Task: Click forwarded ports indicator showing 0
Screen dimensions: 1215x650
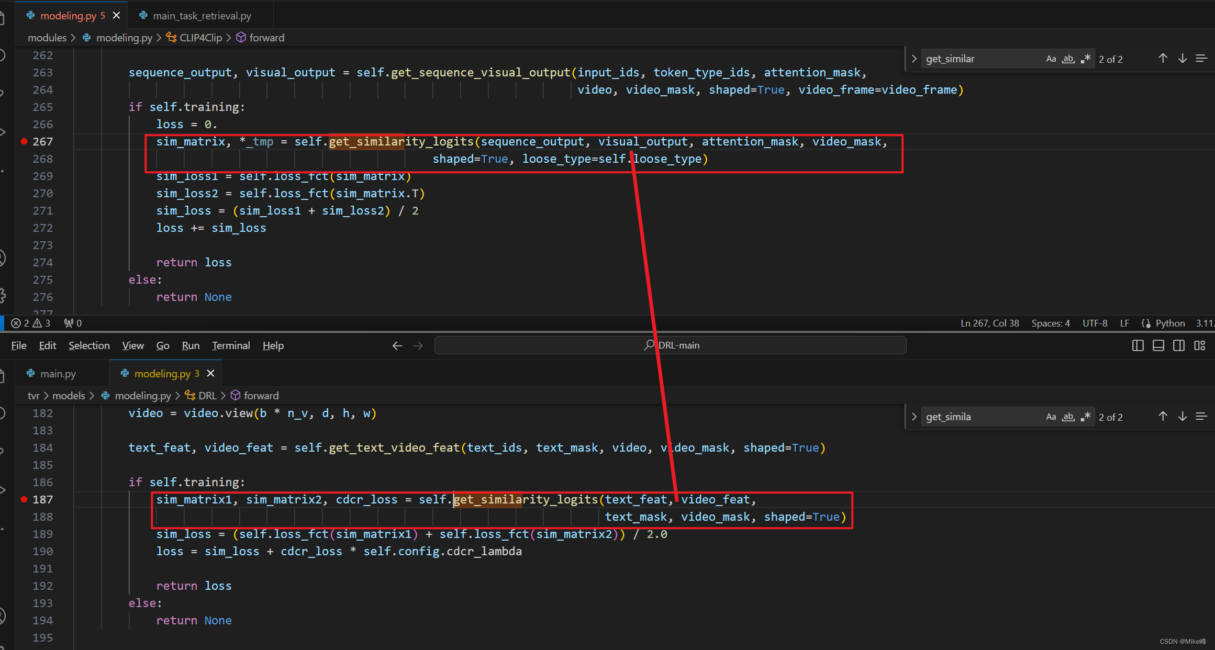Action: [x=73, y=323]
